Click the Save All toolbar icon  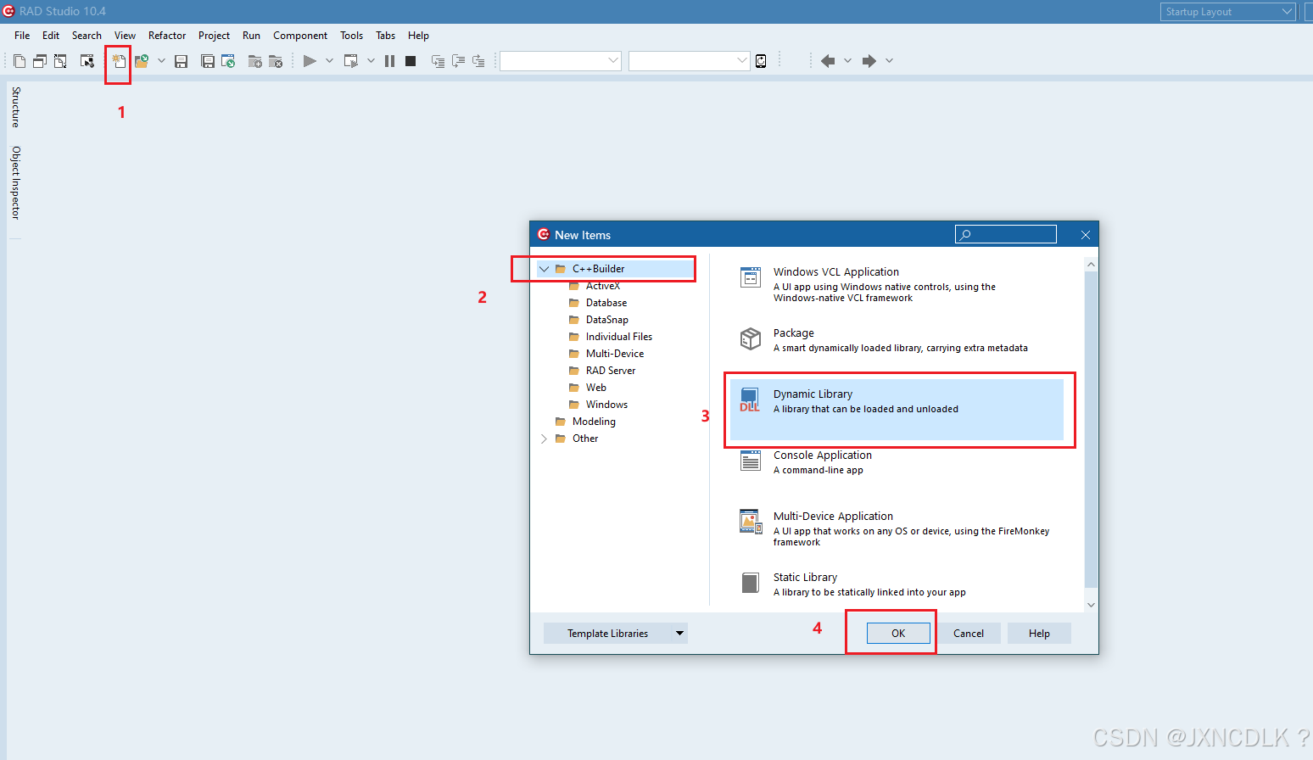click(x=208, y=60)
